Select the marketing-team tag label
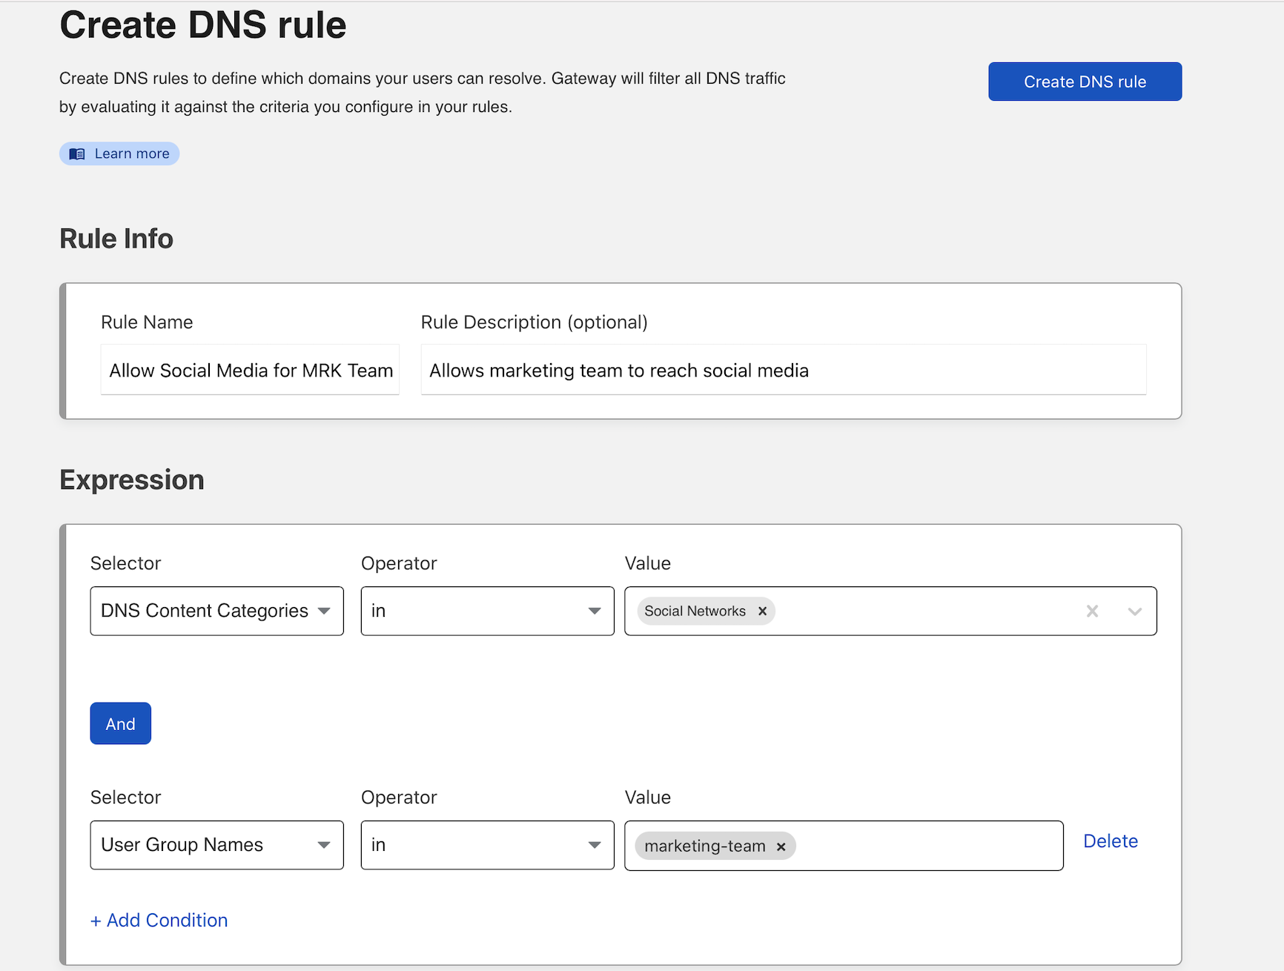The height and width of the screenshot is (971, 1284). tap(704, 846)
